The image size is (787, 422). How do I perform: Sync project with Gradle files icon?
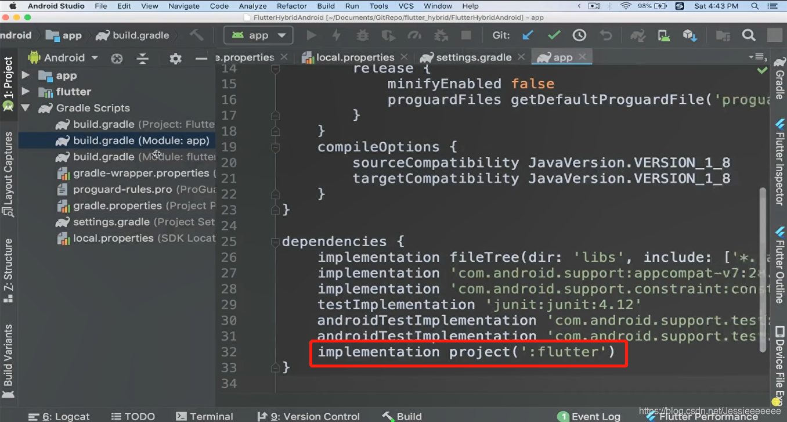[x=638, y=35]
